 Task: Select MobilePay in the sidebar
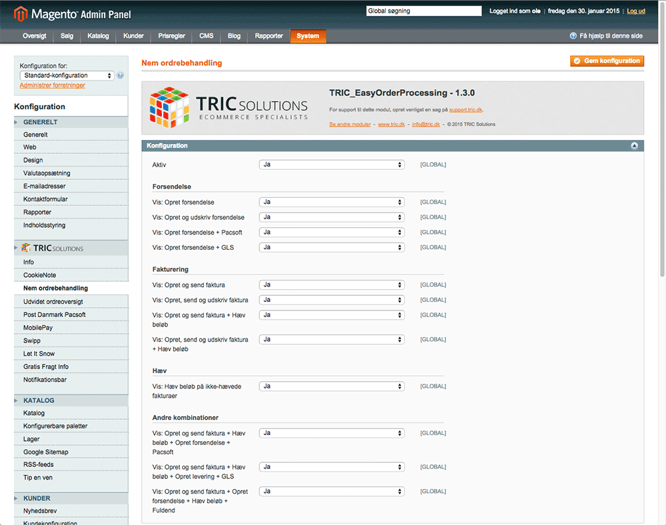tap(38, 328)
